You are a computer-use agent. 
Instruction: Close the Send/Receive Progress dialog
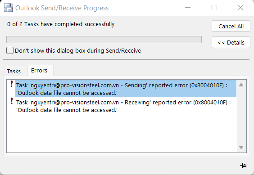[240, 8]
